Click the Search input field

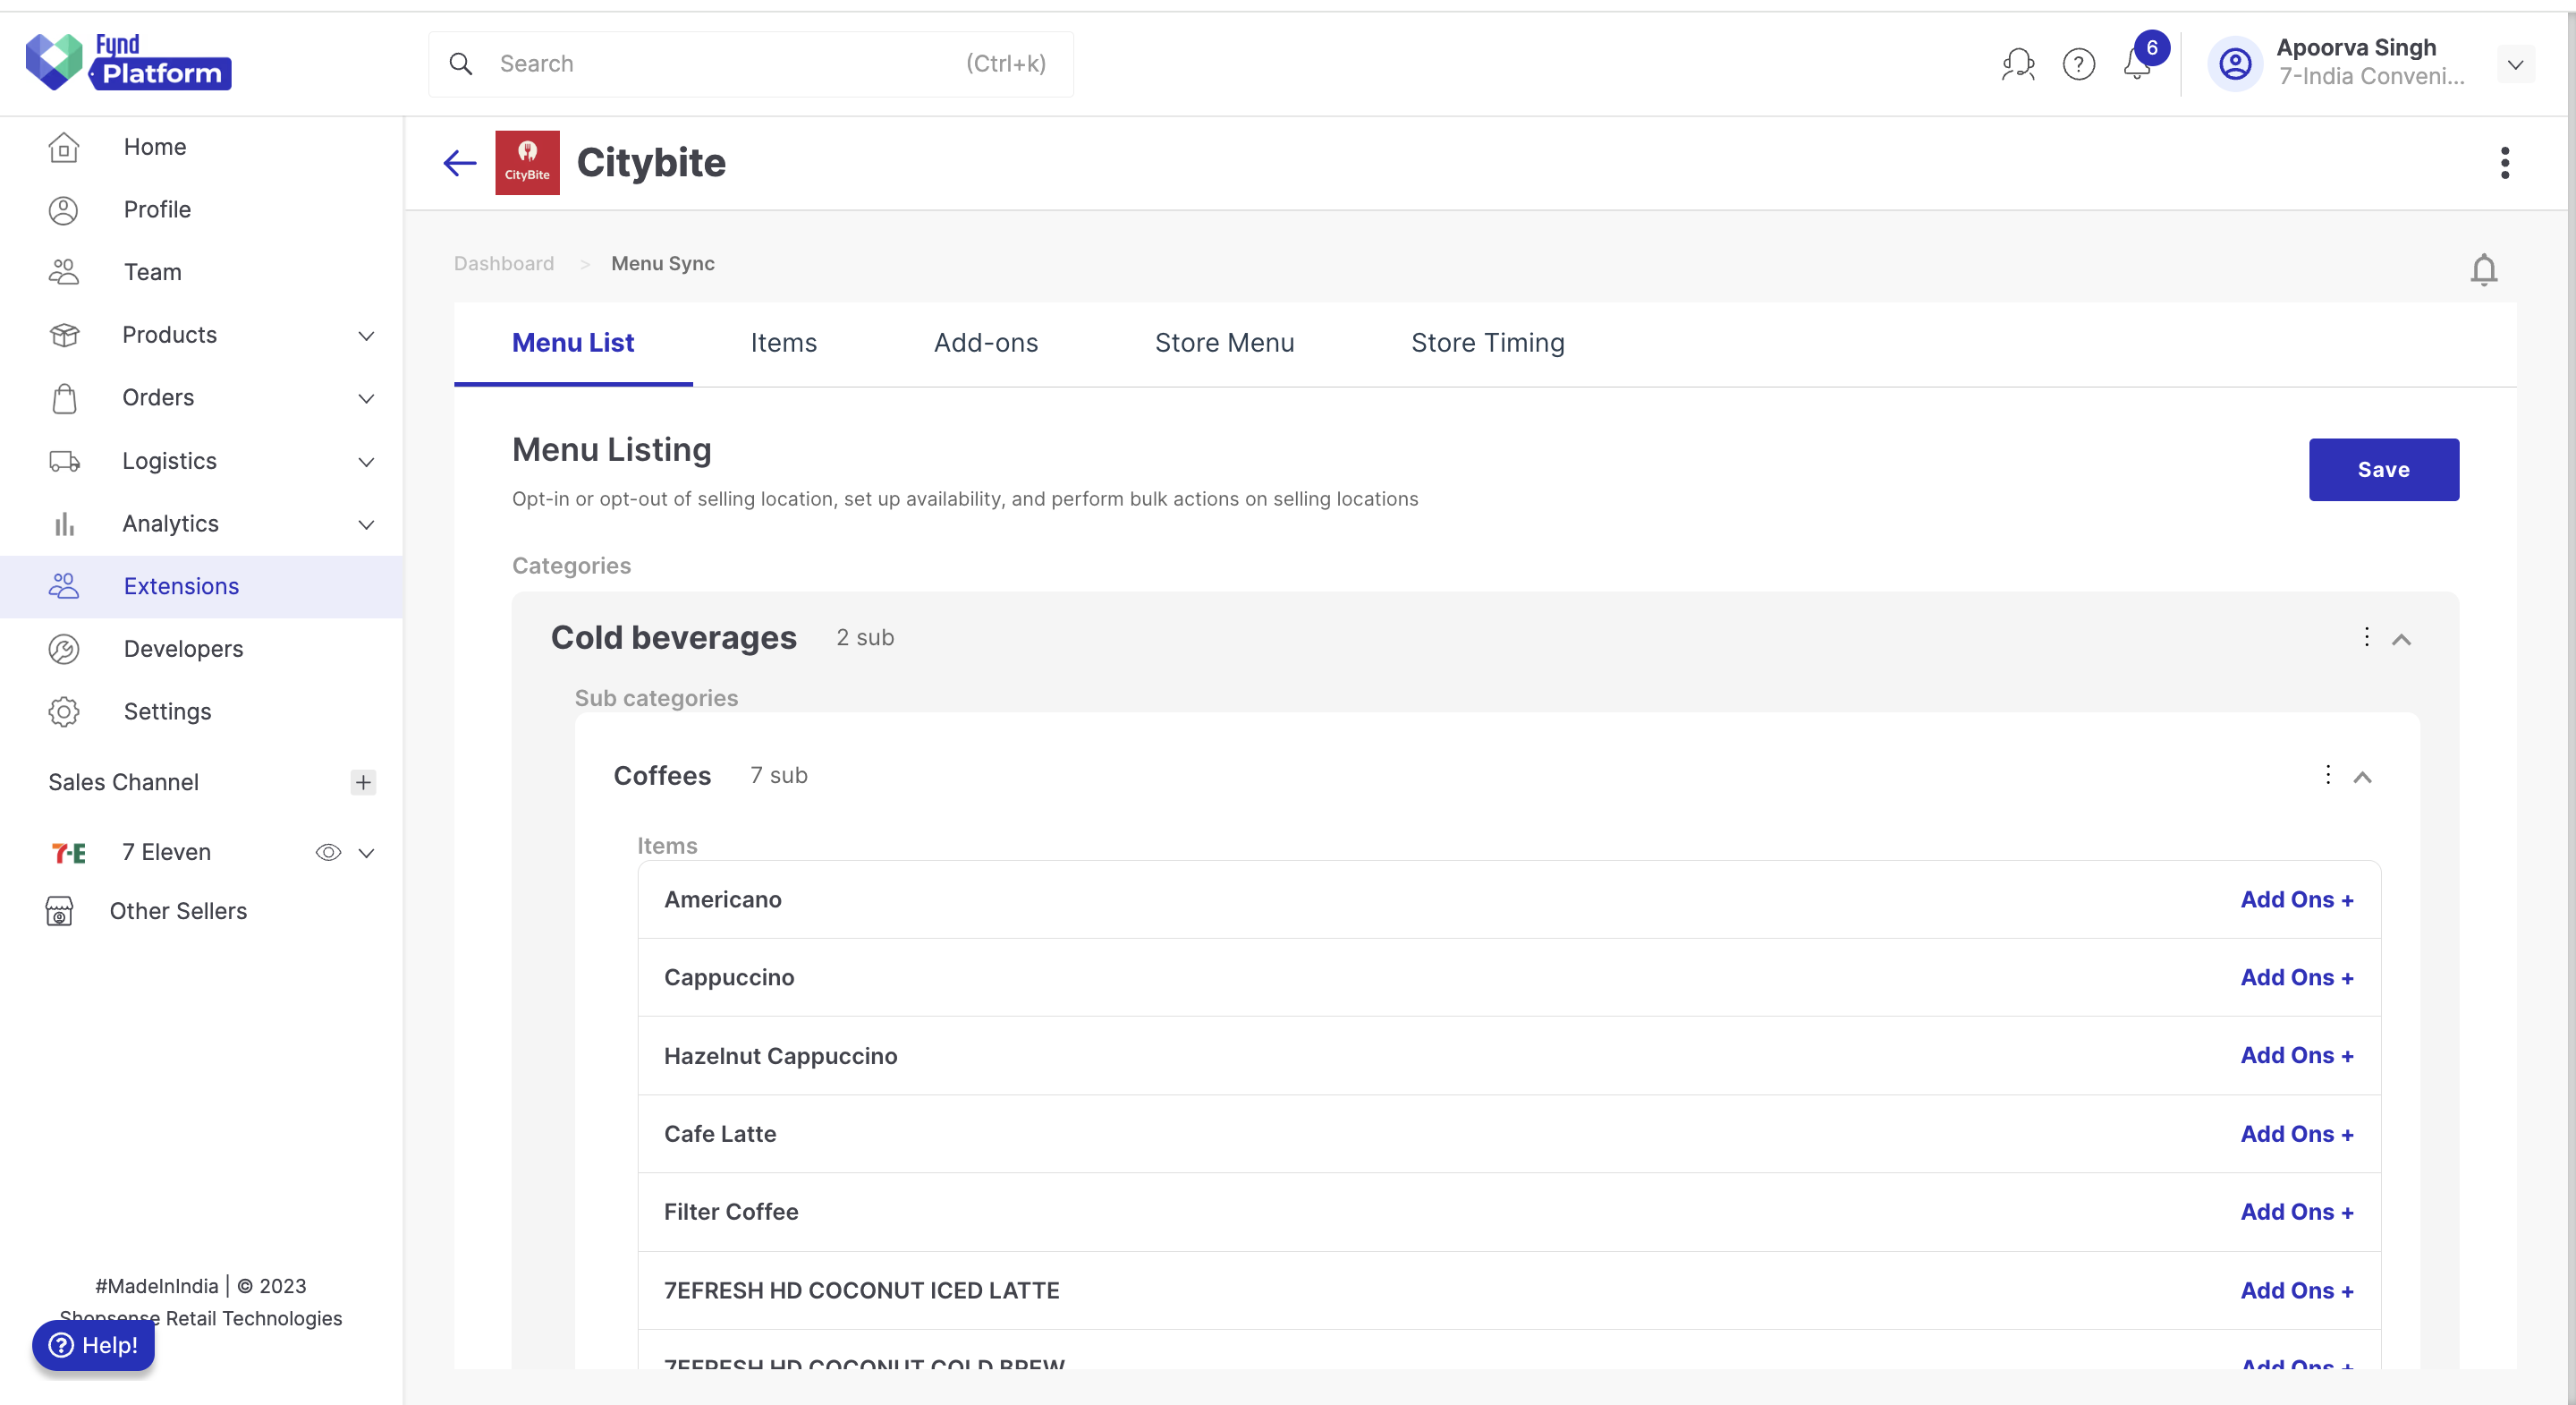(x=751, y=64)
